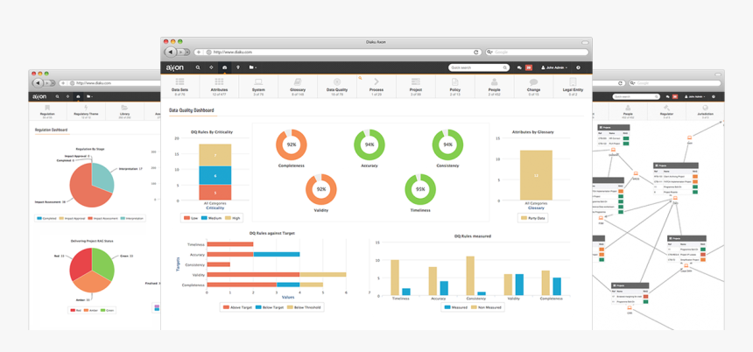Open Process facet tile
Screen dimensions: 753x352
pos(376,86)
